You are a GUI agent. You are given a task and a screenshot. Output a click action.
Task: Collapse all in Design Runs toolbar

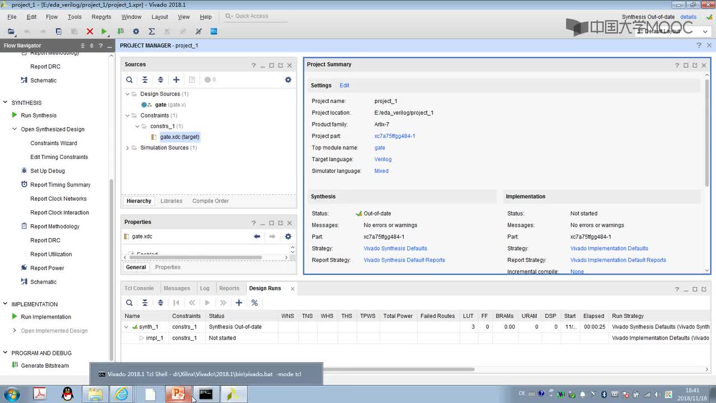(x=145, y=303)
